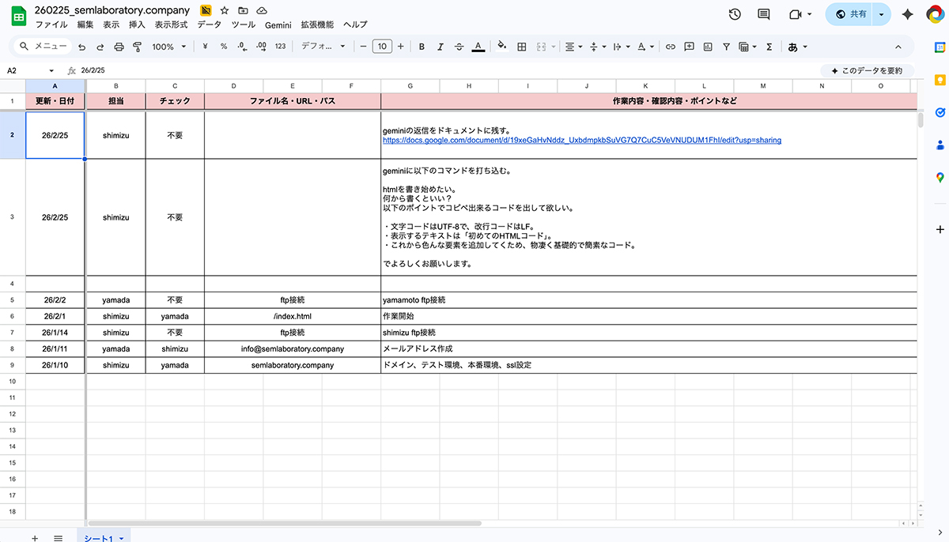The height and width of the screenshot is (542, 949).
Task: Insert a chart from the toolbar
Action: (708, 47)
